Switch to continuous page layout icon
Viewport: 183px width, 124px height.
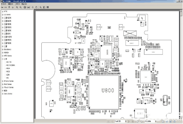click(x=167, y=122)
